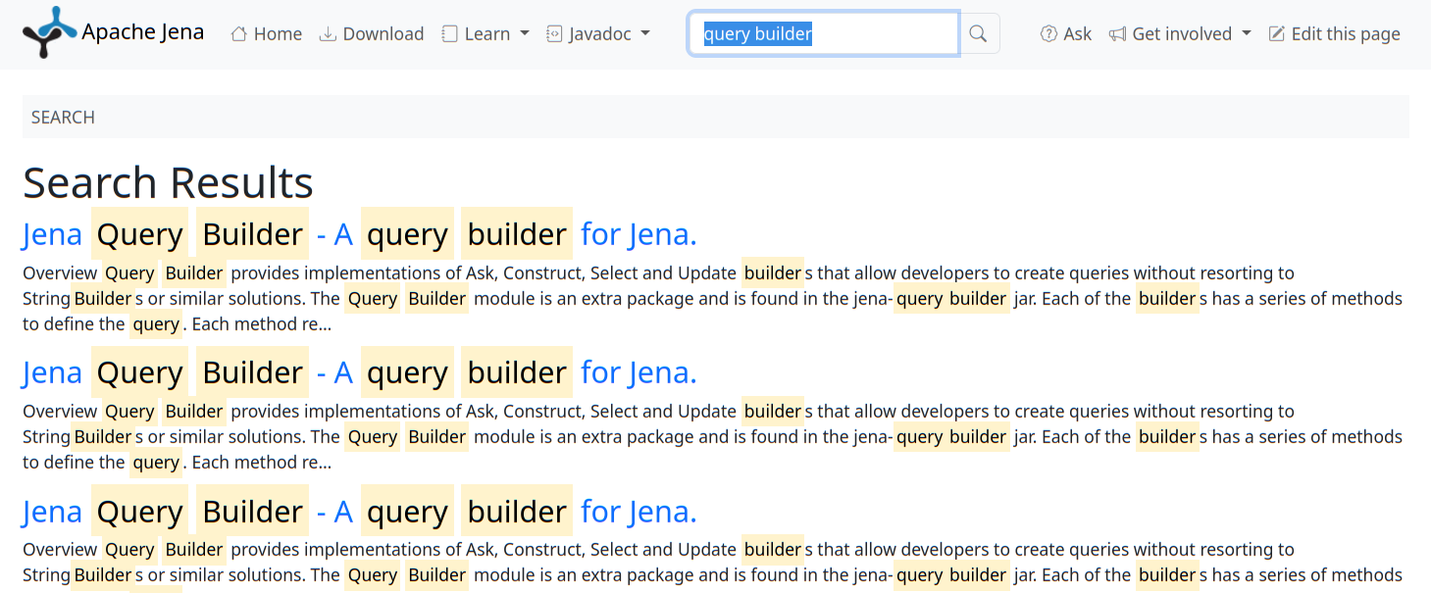Viewport: 1431px width, 593px height.
Task: Click the Javadoc code file icon
Action: [x=553, y=34]
